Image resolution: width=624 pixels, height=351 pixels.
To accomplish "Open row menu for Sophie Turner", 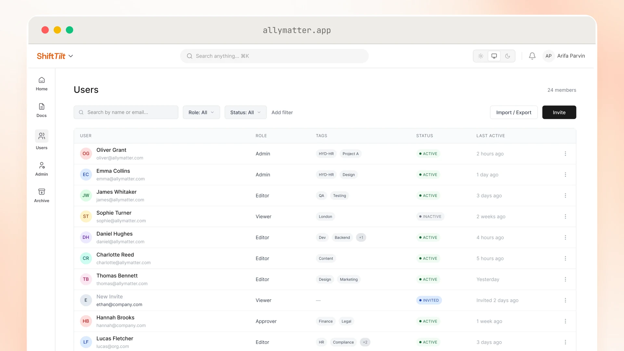I will click(565, 216).
